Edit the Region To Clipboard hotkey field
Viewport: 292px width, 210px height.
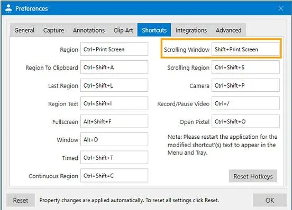click(x=114, y=67)
